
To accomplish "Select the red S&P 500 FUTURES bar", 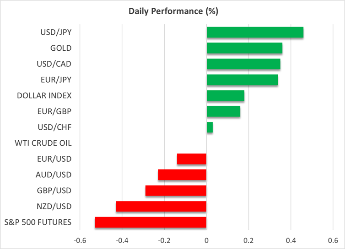I will coord(151,222).
